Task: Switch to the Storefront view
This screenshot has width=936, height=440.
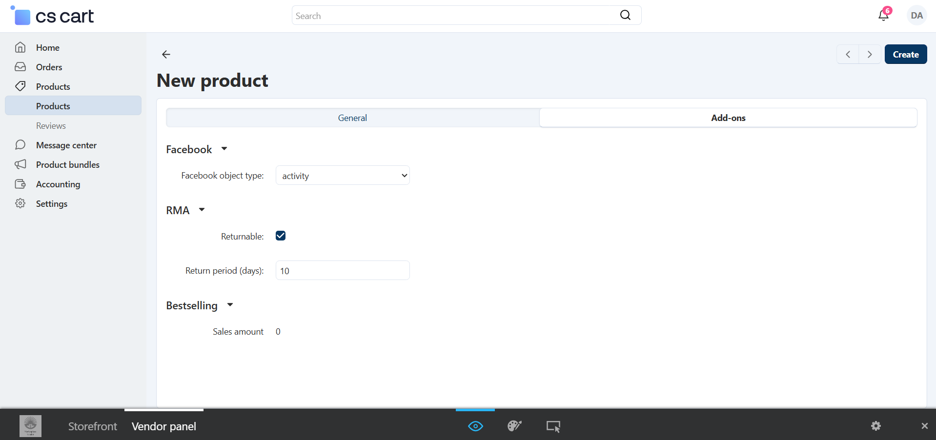Action: pyautogui.click(x=93, y=426)
